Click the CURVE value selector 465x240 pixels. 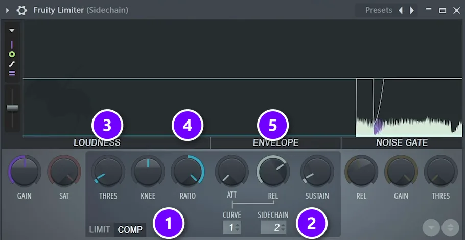pos(231,227)
